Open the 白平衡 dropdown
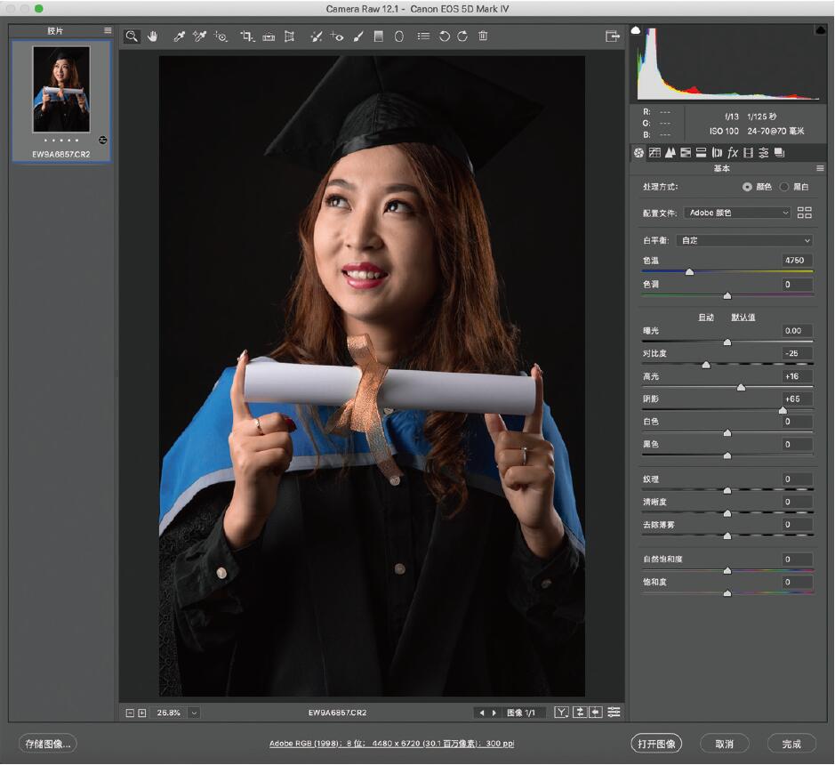835x765 pixels. pos(745,240)
